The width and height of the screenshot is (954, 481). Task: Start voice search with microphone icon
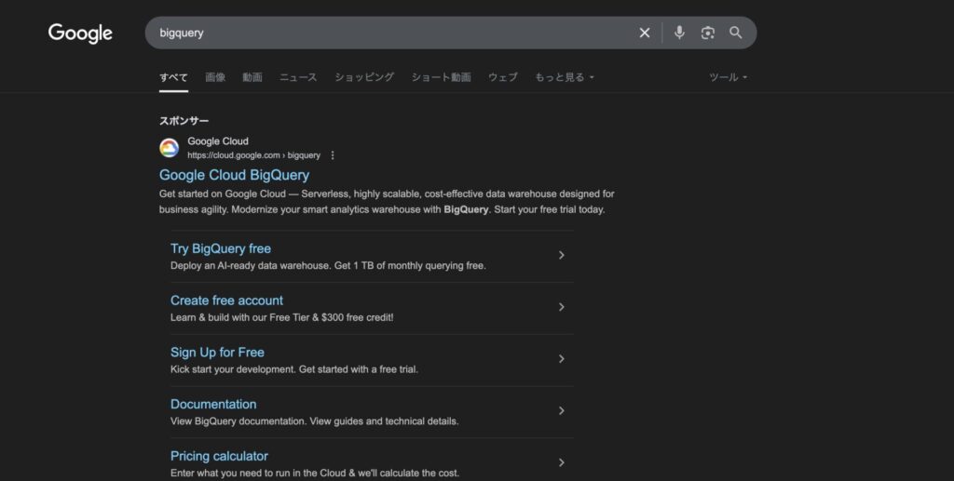[x=679, y=33]
